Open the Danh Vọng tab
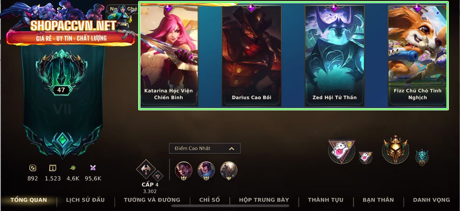 click(432, 200)
